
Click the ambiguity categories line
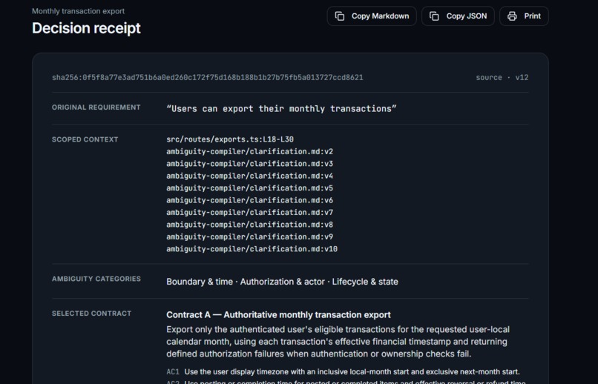click(x=282, y=282)
